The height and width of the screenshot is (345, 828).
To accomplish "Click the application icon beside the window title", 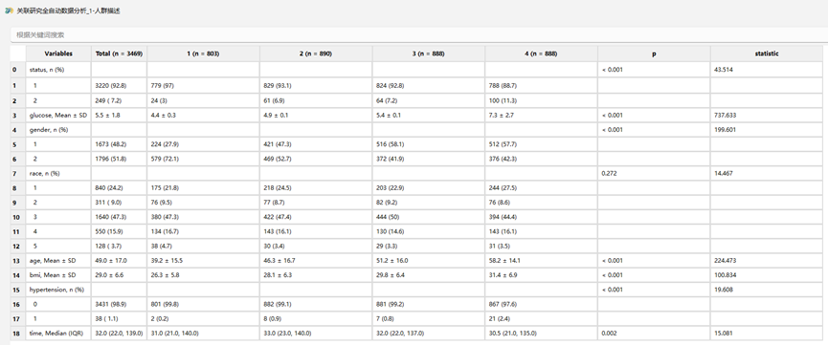I will 9,11.
